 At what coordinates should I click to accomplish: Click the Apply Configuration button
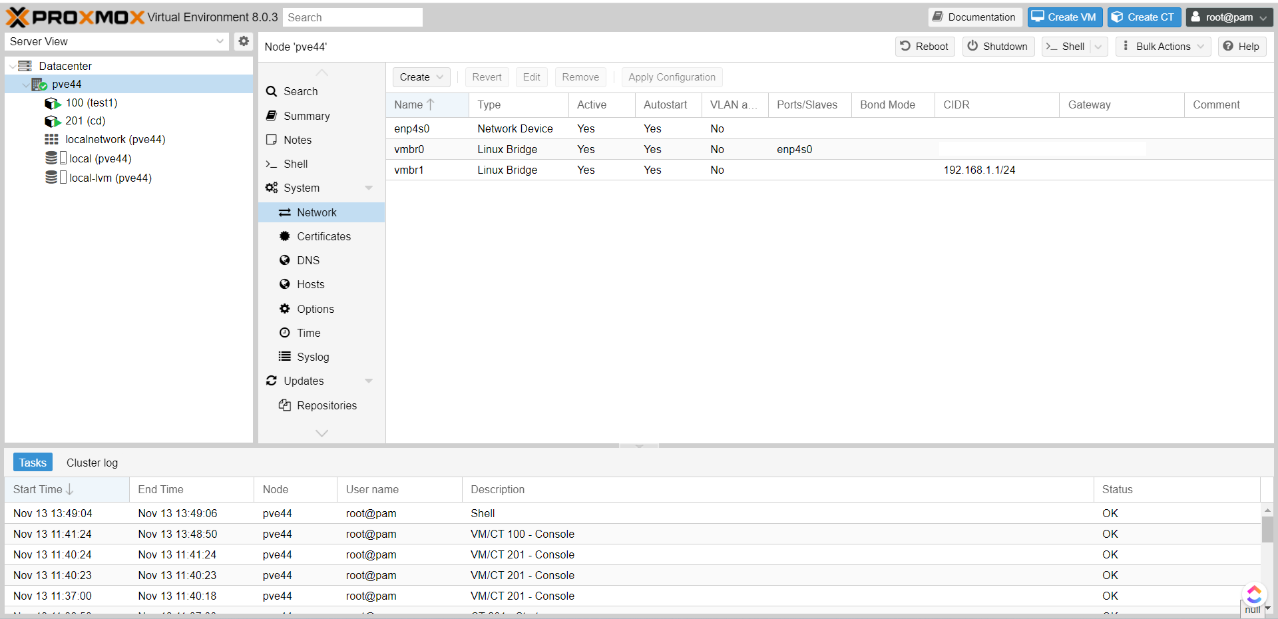(x=671, y=77)
